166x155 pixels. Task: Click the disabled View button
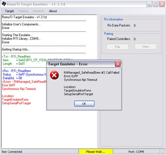pyautogui.click(x=145, y=46)
